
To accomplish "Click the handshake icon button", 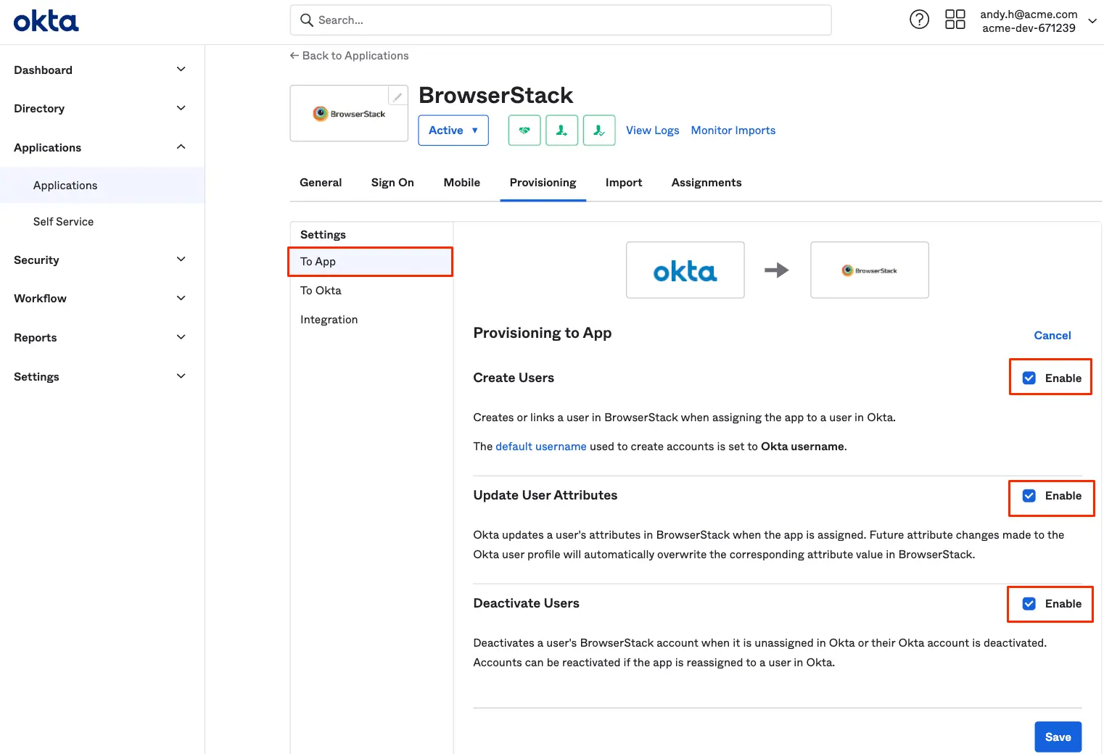I will point(524,130).
